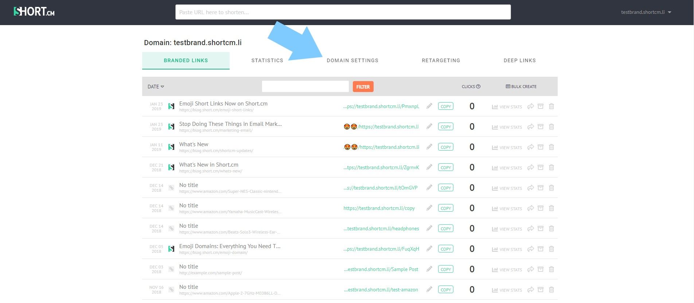Click the 'What's New in Short.cm' title

click(209, 164)
